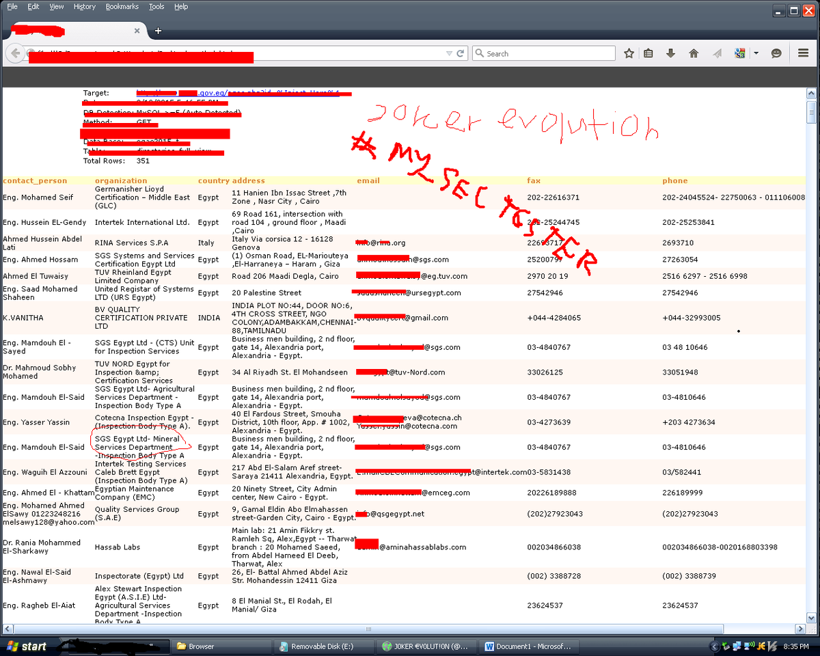Open the Edit menu
820x656 pixels.
click(33, 6)
